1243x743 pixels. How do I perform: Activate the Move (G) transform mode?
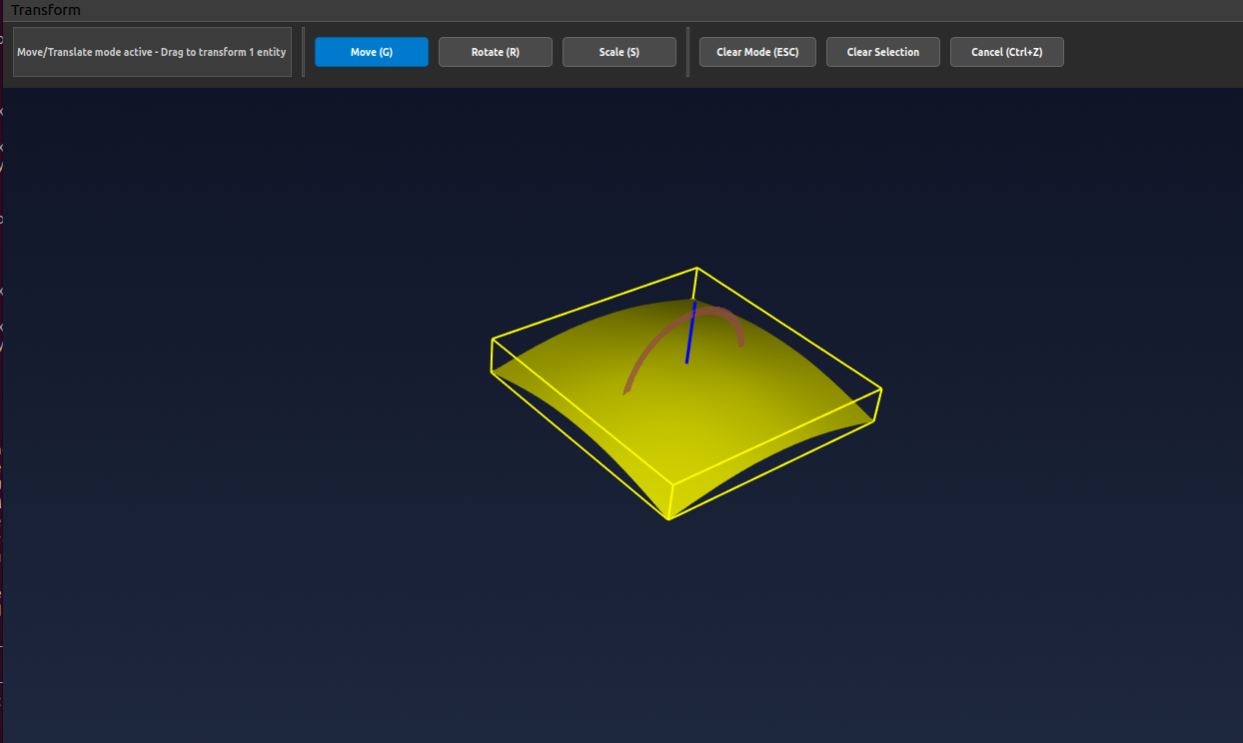pos(371,52)
